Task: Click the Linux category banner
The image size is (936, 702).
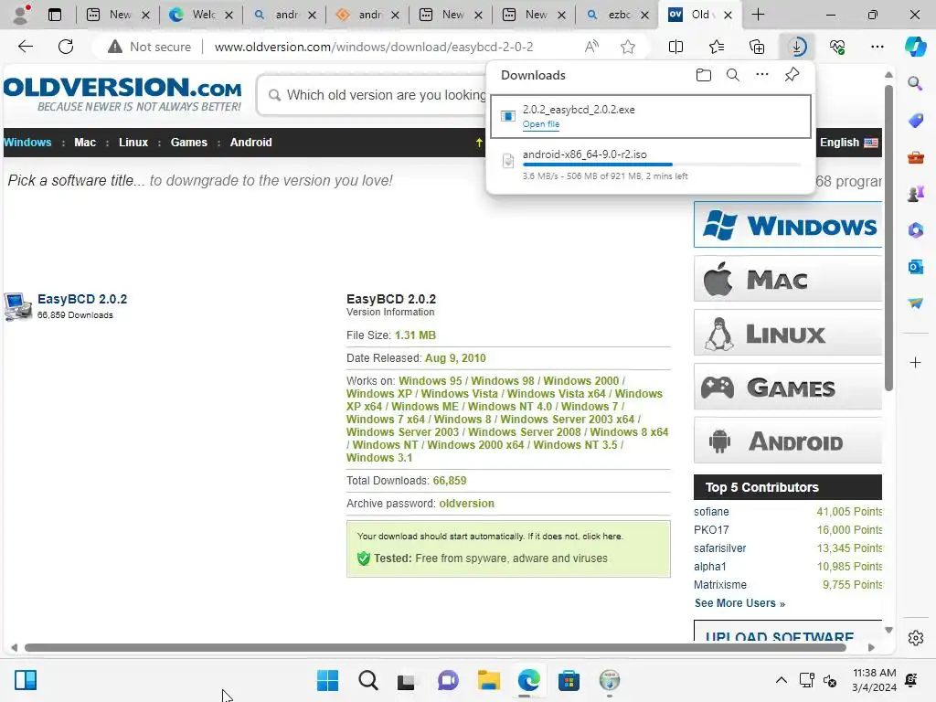Action: click(x=787, y=333)
